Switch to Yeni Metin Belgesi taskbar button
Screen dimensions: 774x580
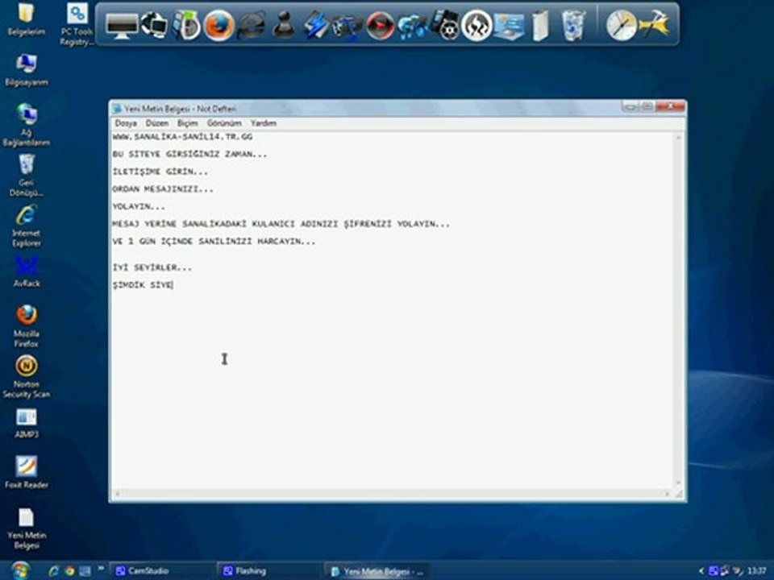coord(377,570)
